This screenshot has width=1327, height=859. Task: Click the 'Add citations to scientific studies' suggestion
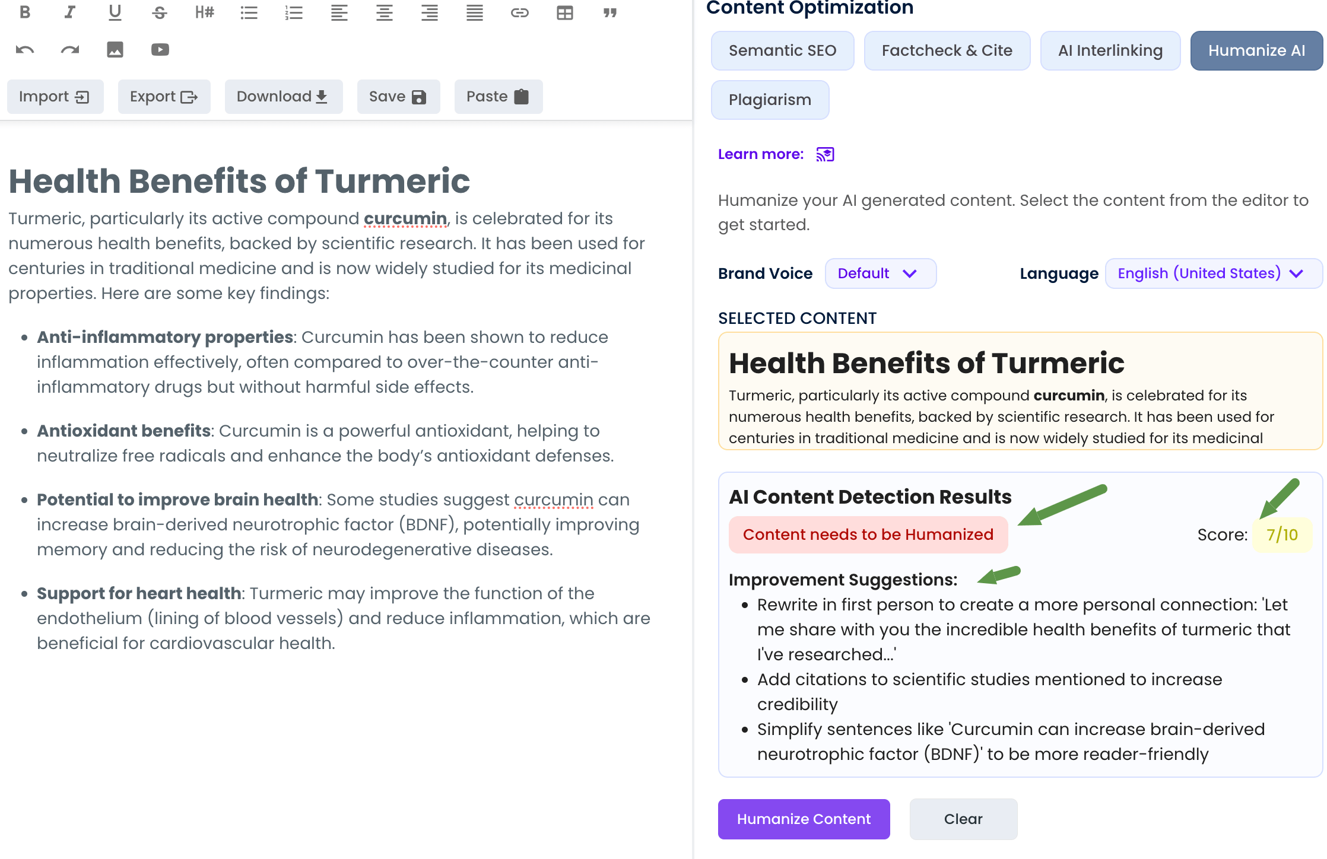(x=990, y=692)
